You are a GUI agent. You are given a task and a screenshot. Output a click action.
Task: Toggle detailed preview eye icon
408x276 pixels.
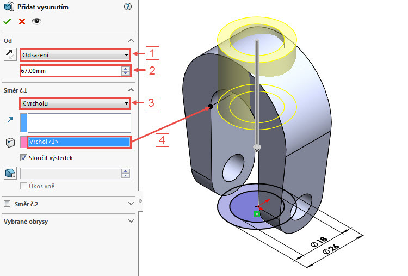tap(36, 21)
